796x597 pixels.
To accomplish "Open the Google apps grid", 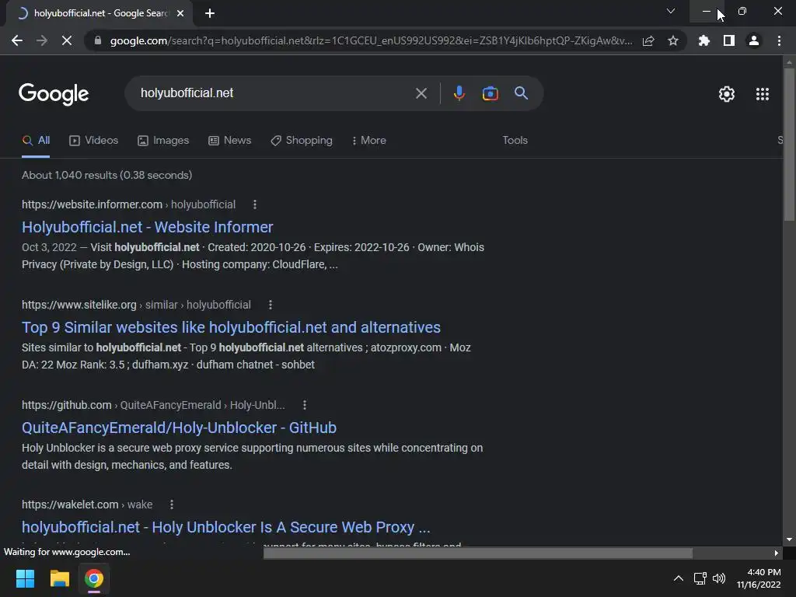I will pos(763,94).
